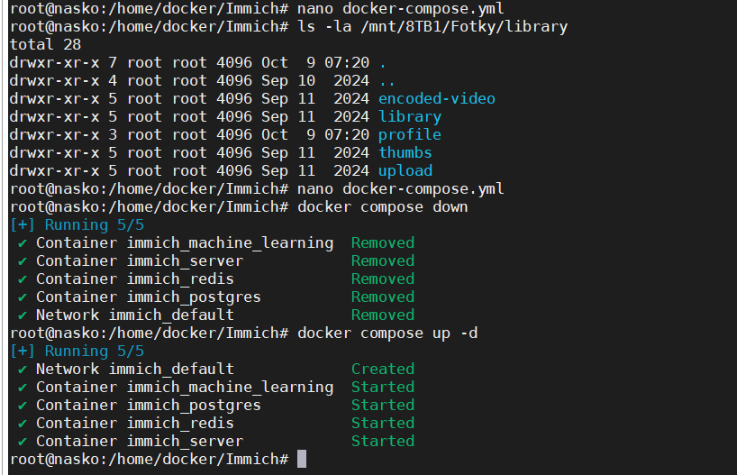Click checkmark beside started immich_machine_learning container
Viewport: 737px width, 475px height.
[x=23, y=388]
